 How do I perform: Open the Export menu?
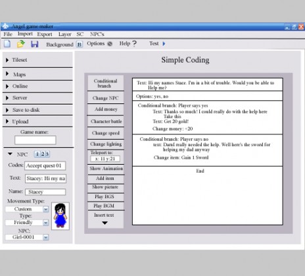45,34
